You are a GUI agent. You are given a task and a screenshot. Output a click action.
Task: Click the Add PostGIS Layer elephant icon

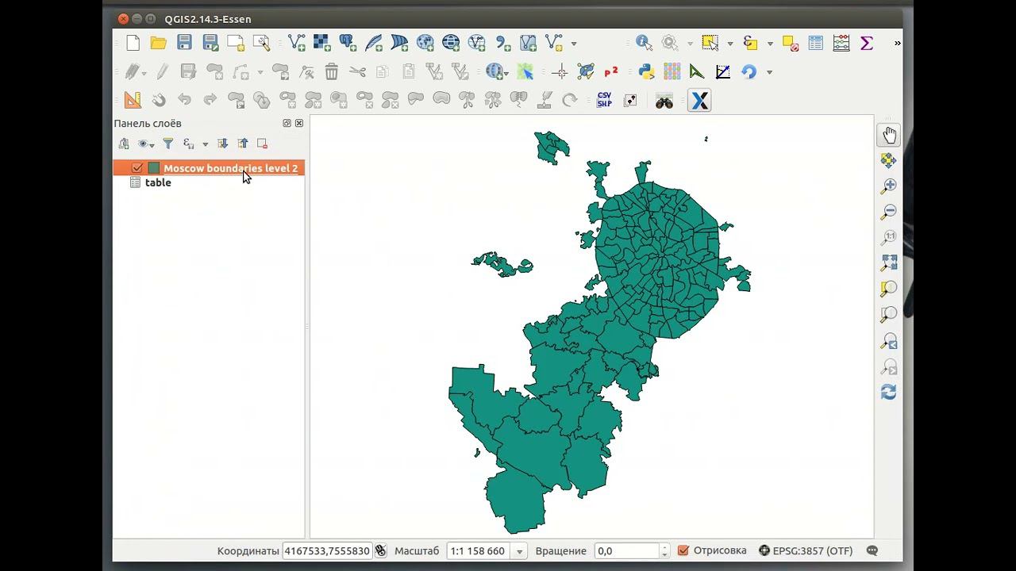pyautogui.click(x=348, y=43)
